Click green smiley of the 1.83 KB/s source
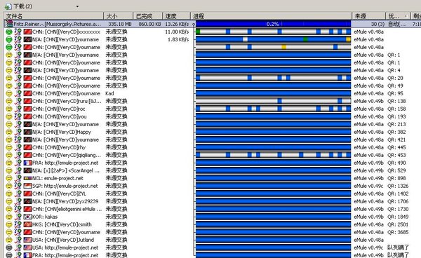Viewport: 421px width, 258px height. (9, 39)
